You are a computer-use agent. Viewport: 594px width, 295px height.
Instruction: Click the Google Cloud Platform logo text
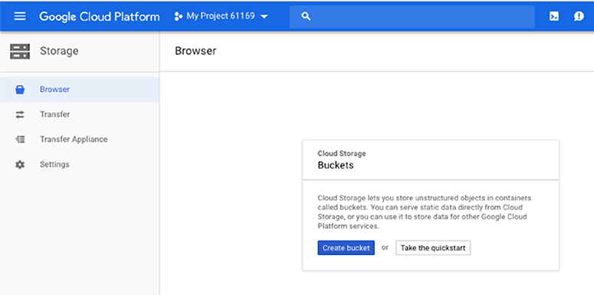tap(99, 16)
